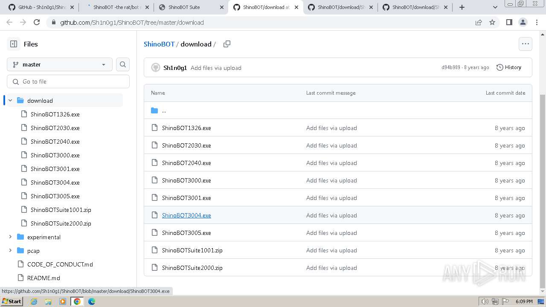The height and width of the screenshot is (307, 546).
Task: Expand the pcap folder chevron
Action: pyautogui.click(x=10, y=251)
